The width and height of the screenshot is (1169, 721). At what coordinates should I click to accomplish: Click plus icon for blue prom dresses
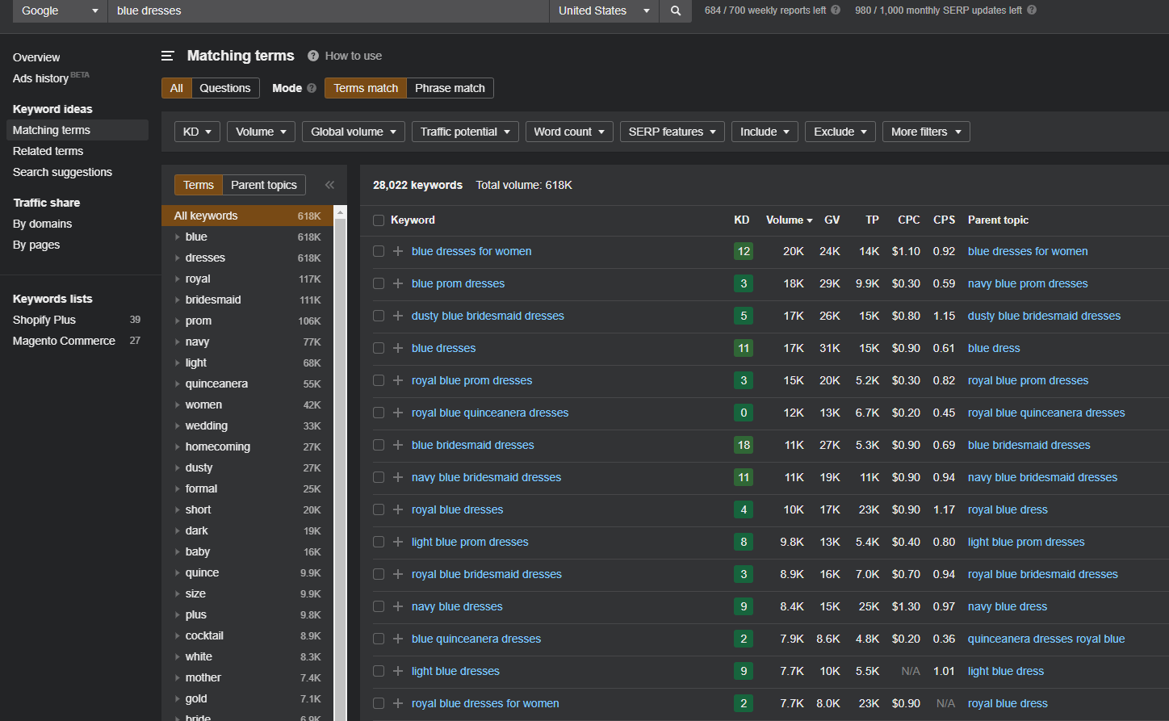pyautogui.click(x=398, y=283)
